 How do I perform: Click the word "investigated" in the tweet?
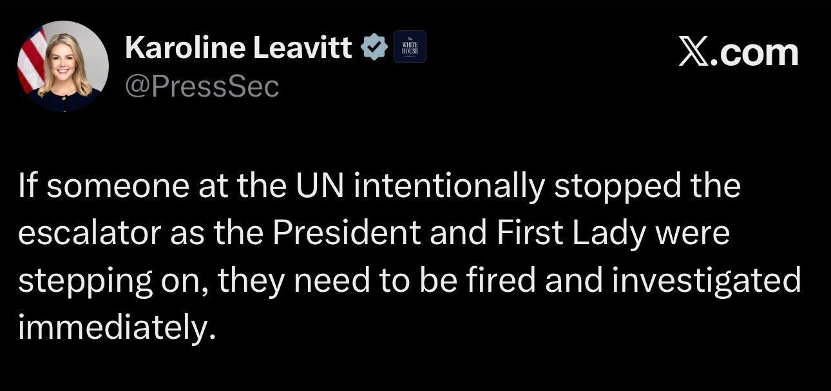click(x=706, y=281)
